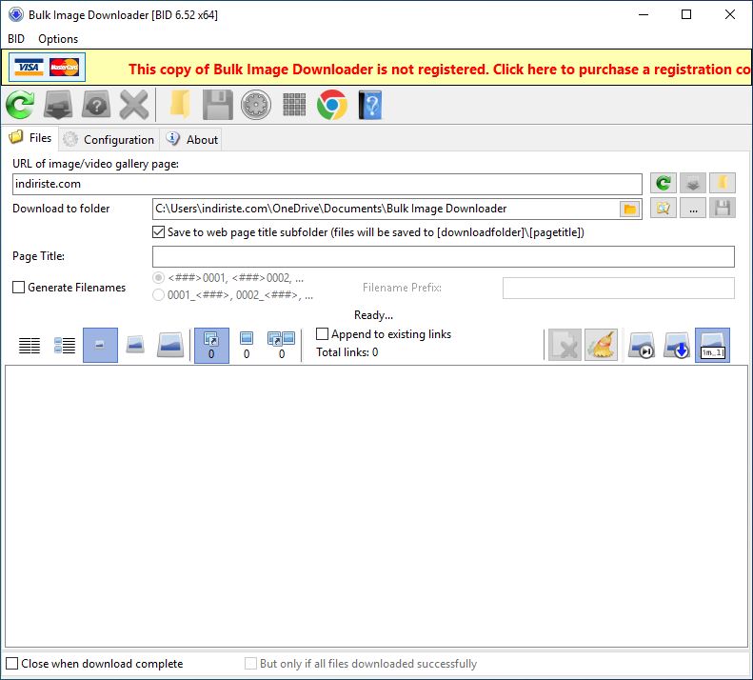The height and width of the screenshot is (680, 753).
Task: Click the grey download tray icon in main toolbar
Action: click(x=58, y=105)
